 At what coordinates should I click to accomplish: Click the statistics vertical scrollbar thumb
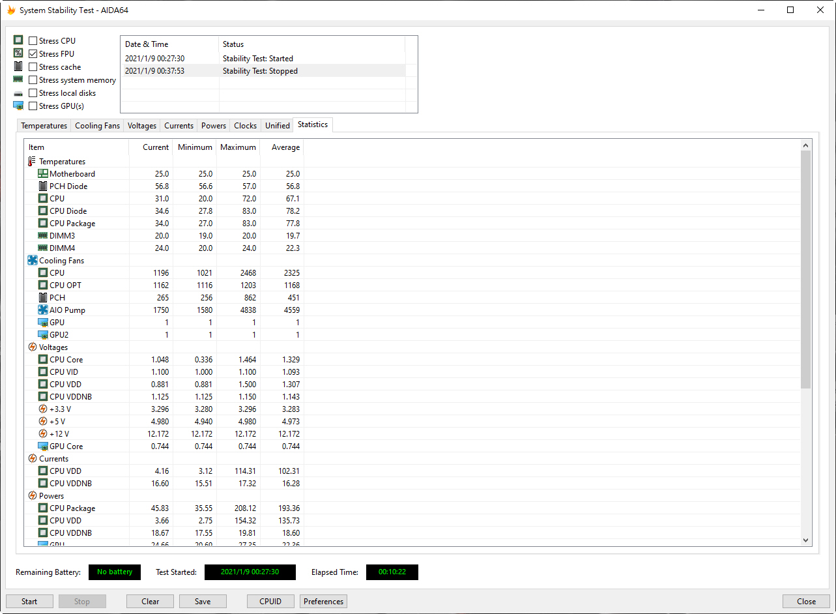pos(806,270)
